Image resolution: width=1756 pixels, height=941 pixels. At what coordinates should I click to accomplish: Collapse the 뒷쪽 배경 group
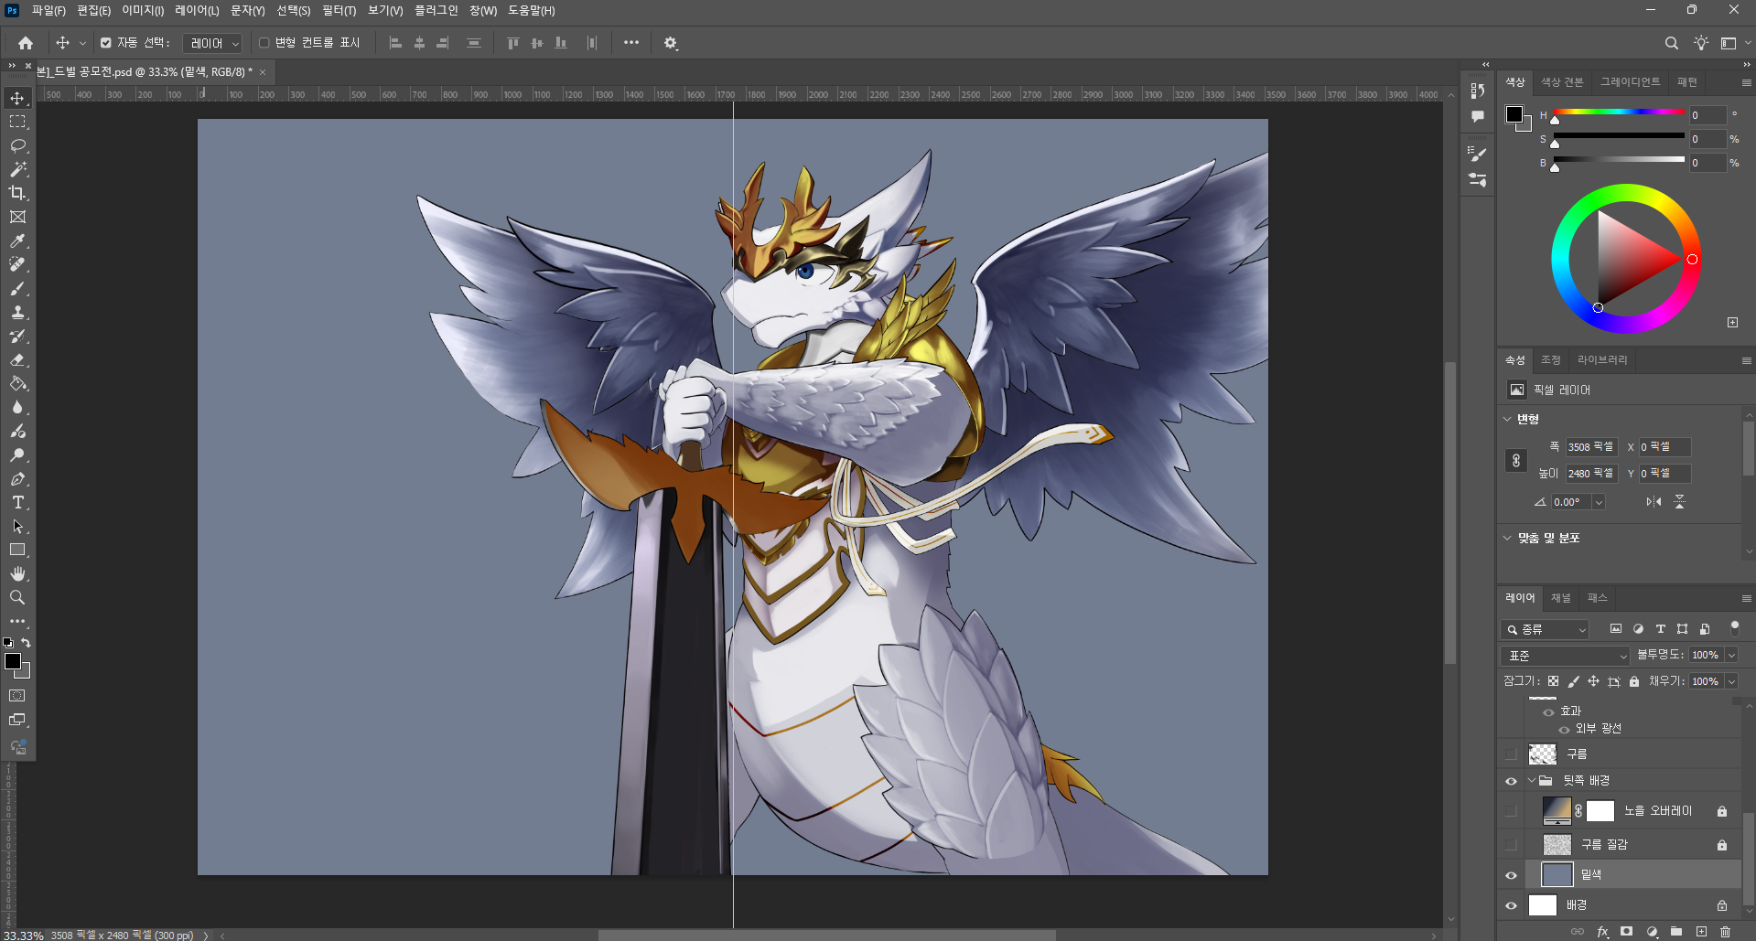point(1531,781)
